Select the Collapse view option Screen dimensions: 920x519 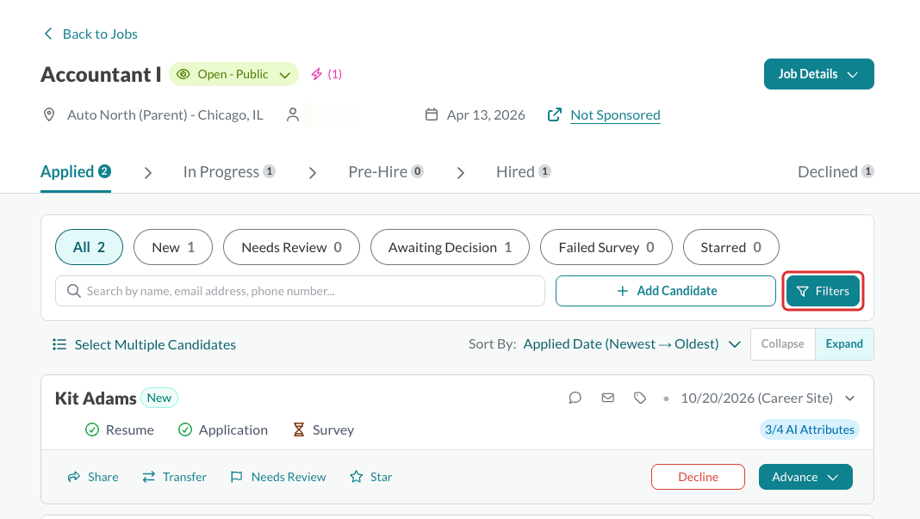[x=783, y=344]
